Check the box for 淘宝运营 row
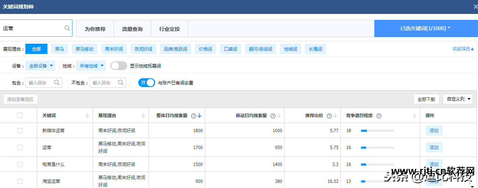This screenshot has height=188, width=478. [x=20, y=181]
